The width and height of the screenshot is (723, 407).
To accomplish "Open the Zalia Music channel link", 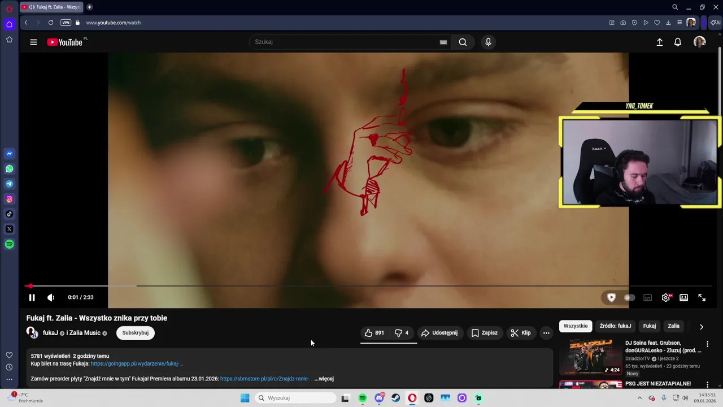I will click(85, 333).
